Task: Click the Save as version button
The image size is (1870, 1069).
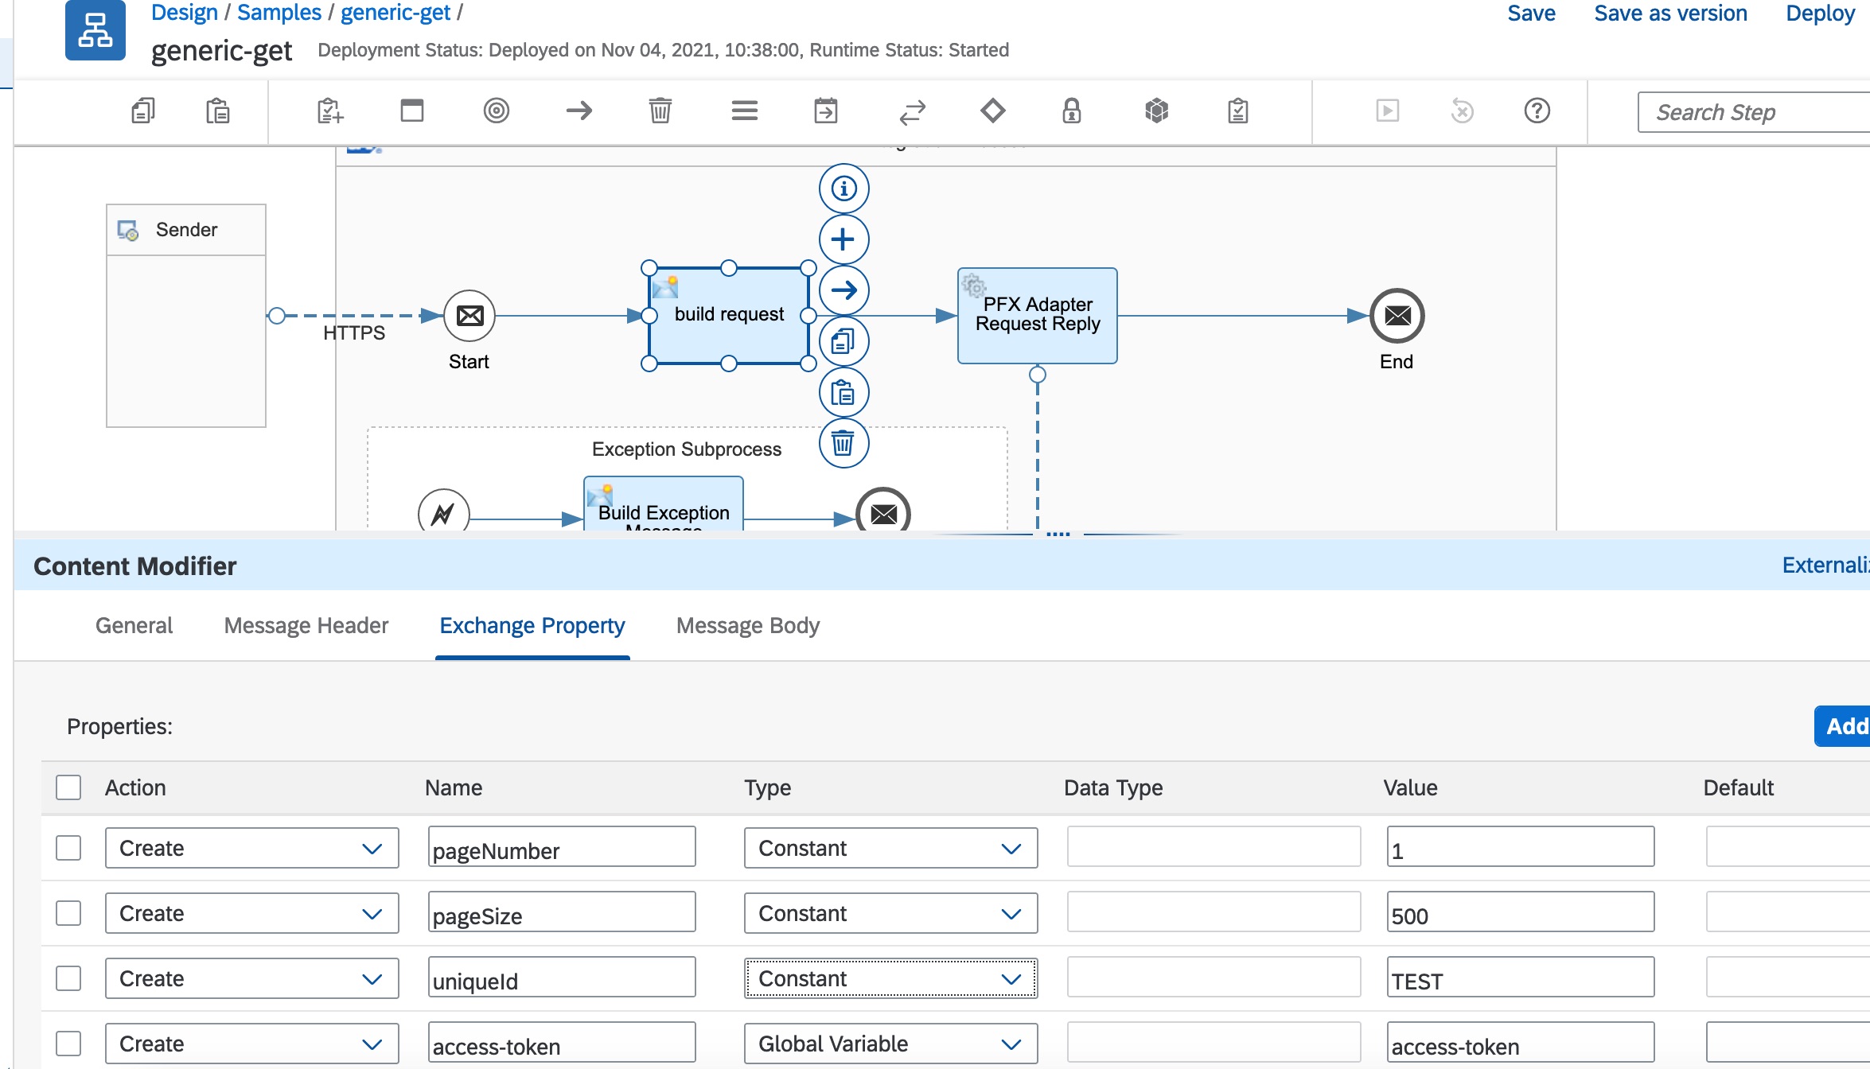Action: [x=1670, y=14]
